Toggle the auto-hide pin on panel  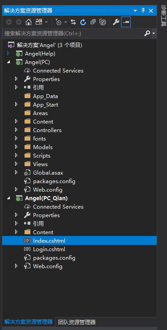(143, 11)
